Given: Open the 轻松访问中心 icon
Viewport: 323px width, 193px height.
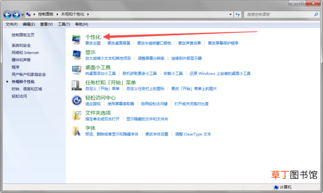Looking at the screenshot, I should pos(77,101).
